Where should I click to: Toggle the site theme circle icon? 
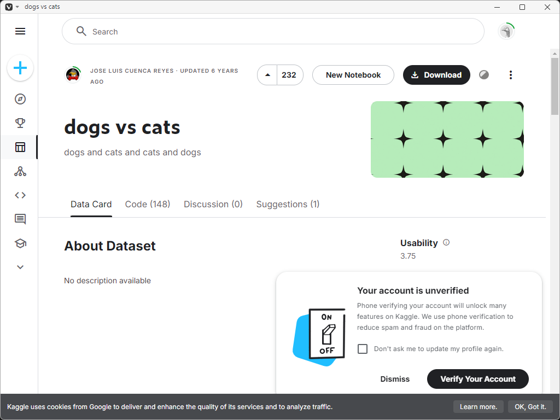click(484, 75)
